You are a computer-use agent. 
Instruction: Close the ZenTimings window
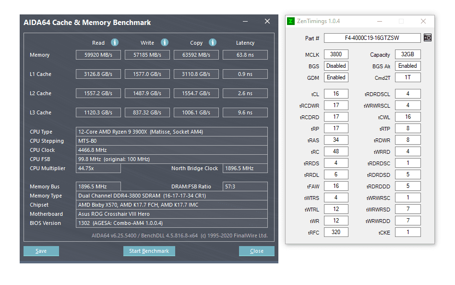(423, 21)
